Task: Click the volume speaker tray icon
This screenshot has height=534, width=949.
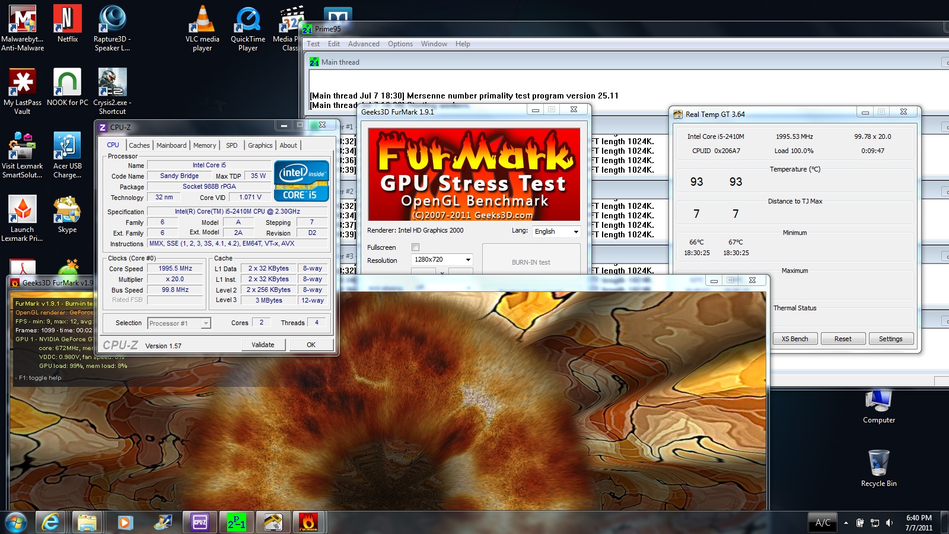Action: click(889, 523)
